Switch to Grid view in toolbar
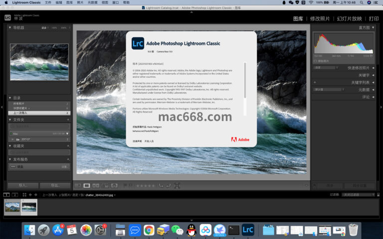The image size is (383, 239). 78,186
